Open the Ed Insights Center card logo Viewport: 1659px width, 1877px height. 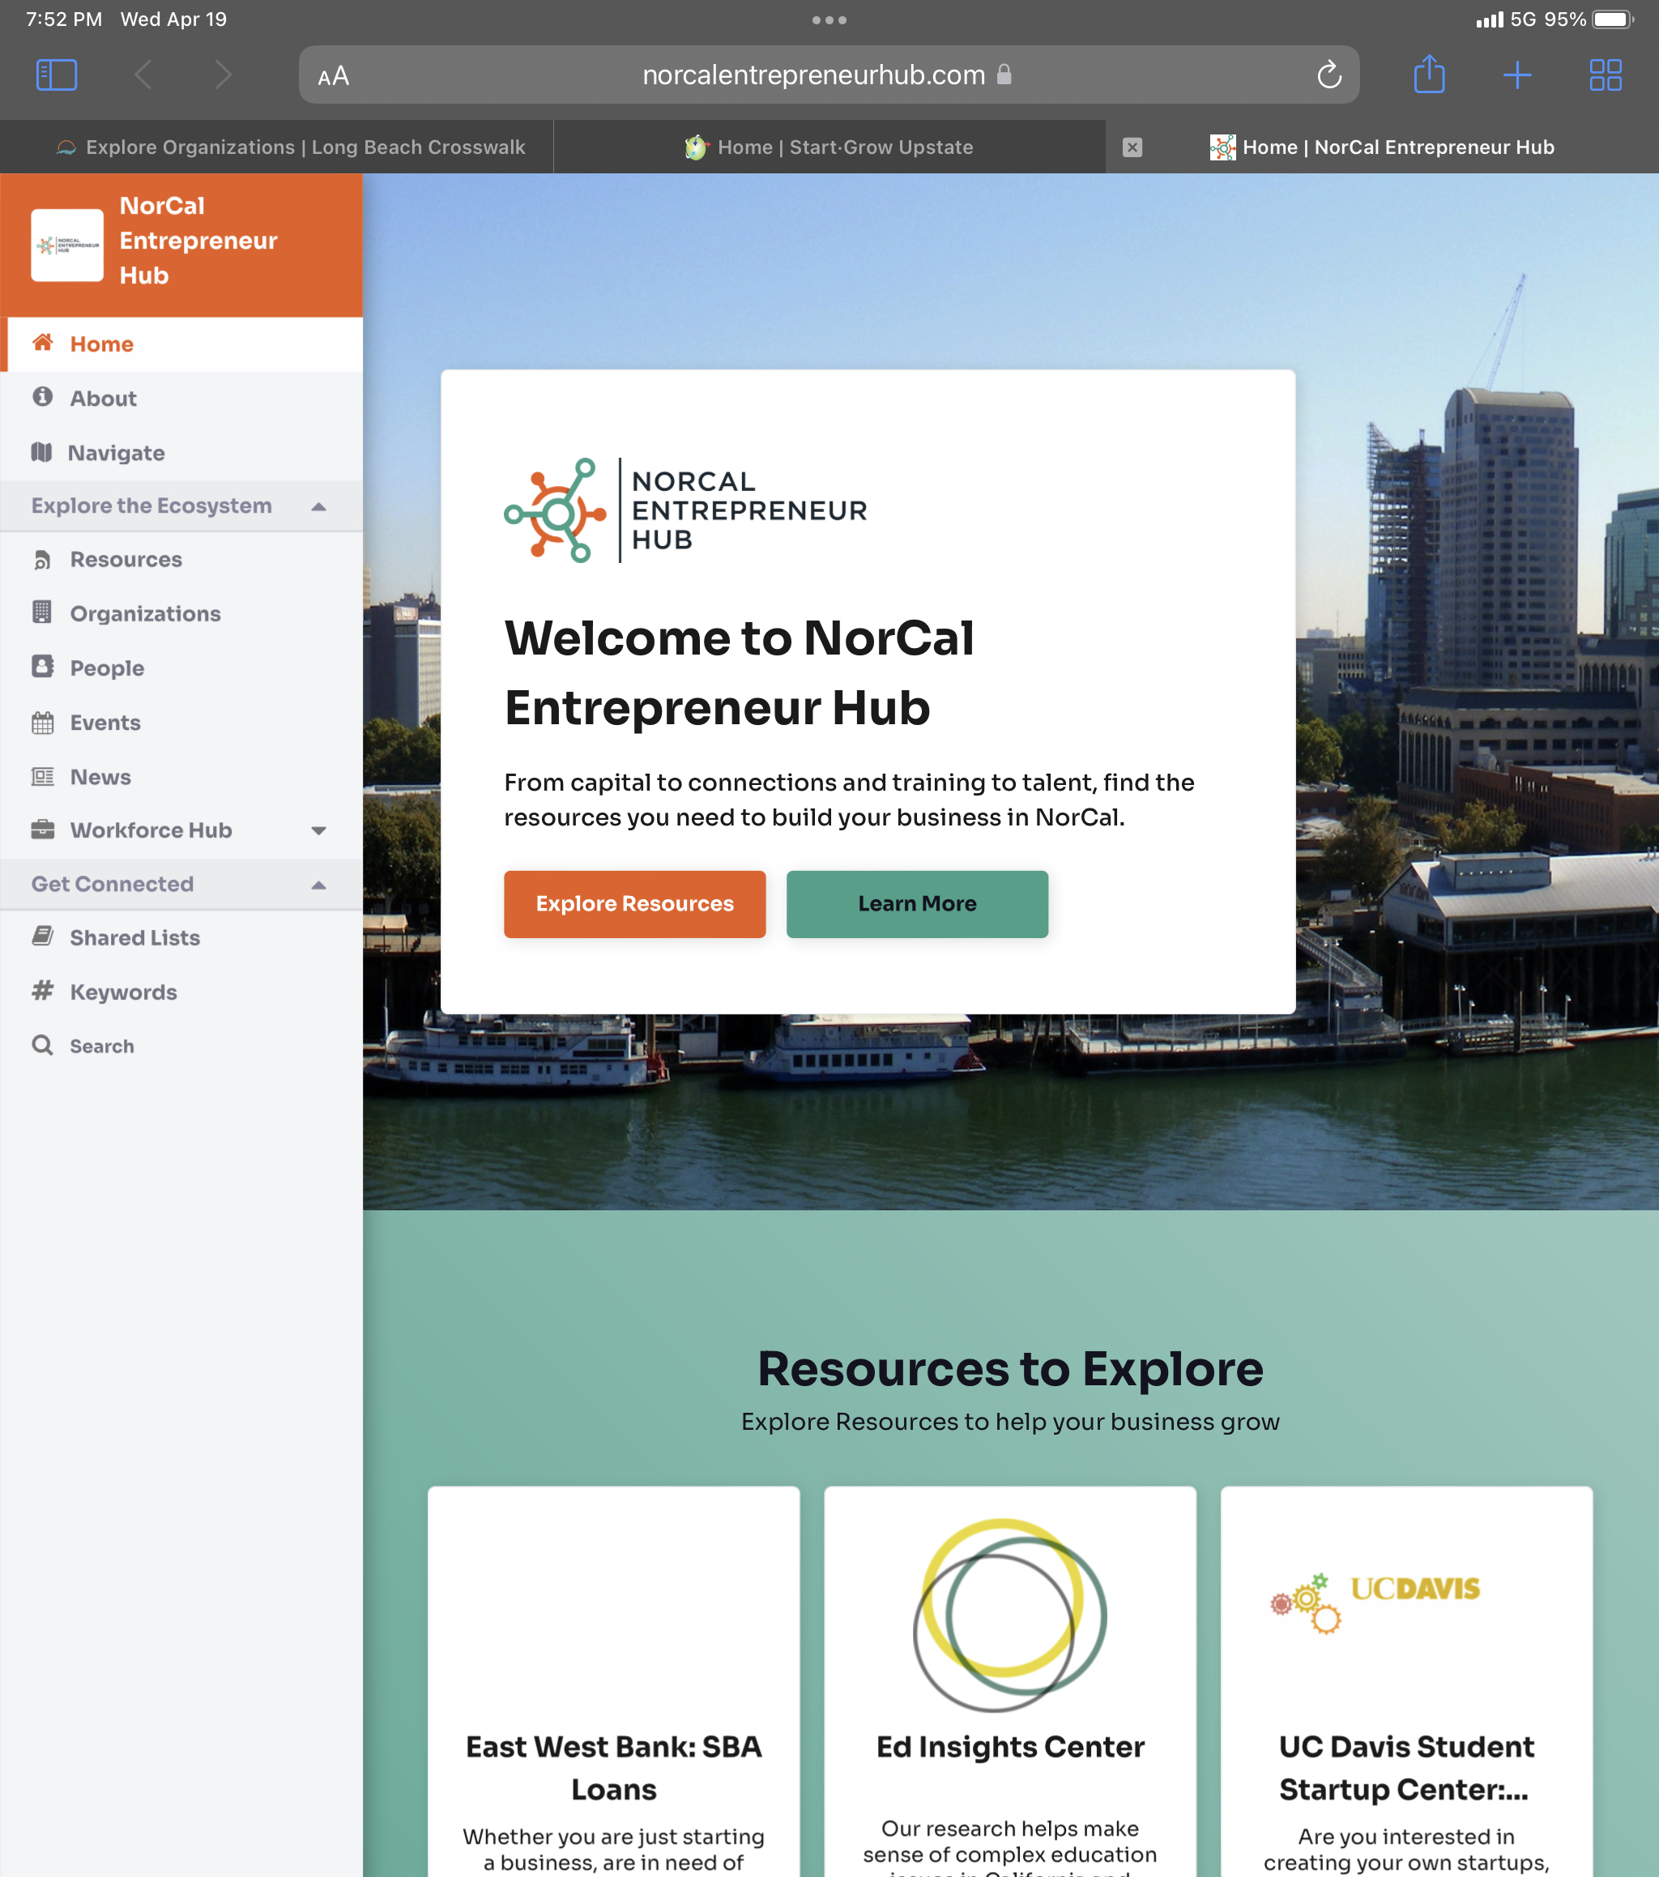tap(1010, 1615)
